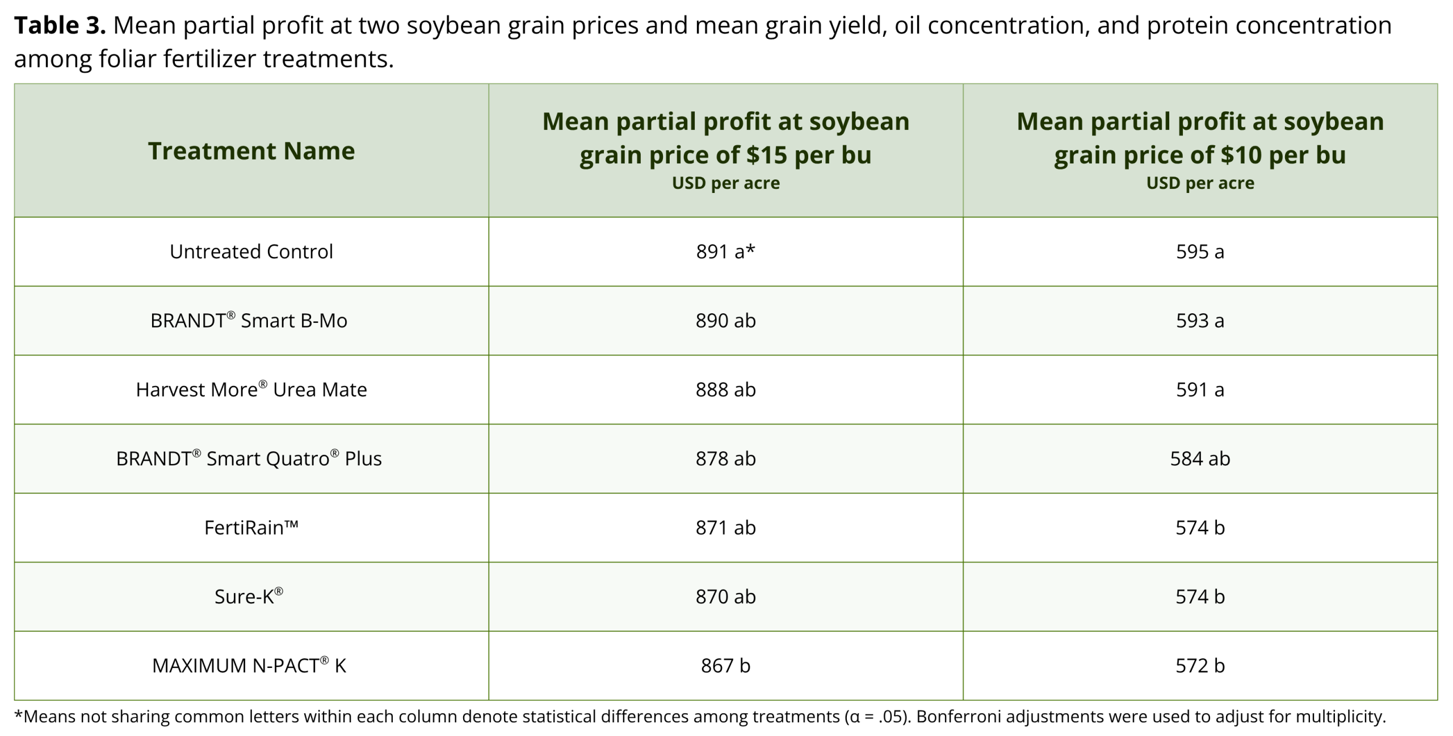Click the 584 ab profit value

click(1200, 459)
